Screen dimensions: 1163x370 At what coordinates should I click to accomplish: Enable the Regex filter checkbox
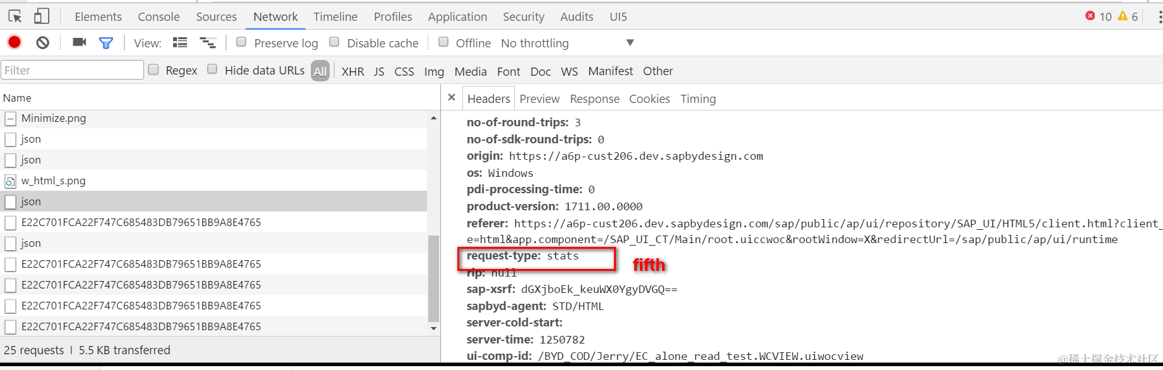pos(154,69)
